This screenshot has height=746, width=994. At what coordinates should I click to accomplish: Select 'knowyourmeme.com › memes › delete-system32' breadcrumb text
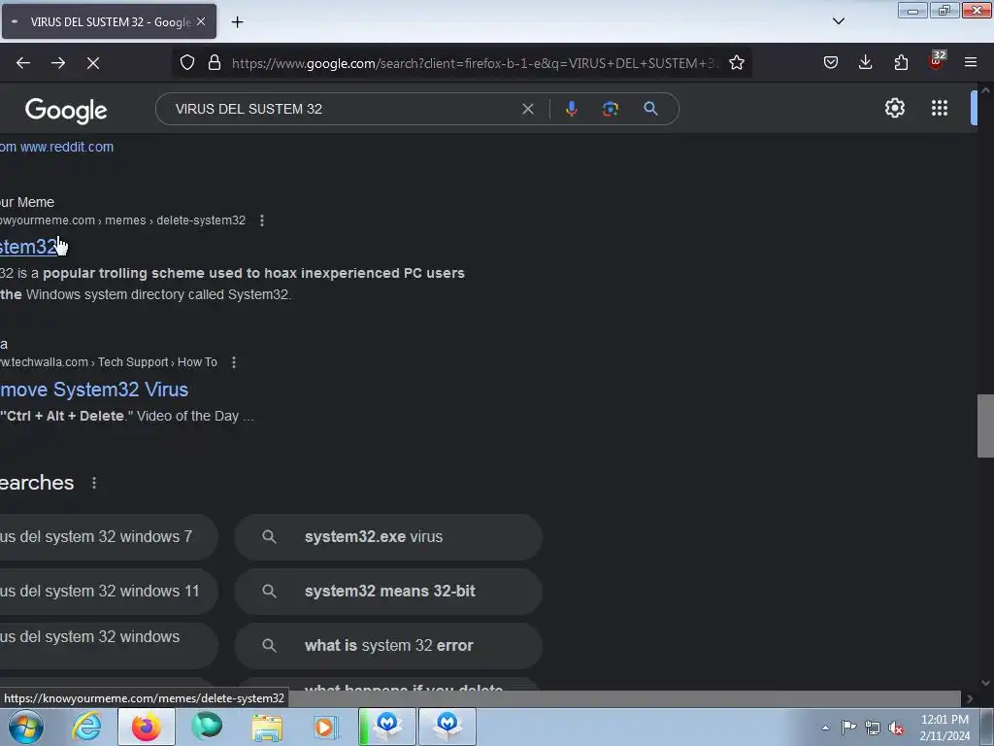pyautogui.click(x=122, y=220)
